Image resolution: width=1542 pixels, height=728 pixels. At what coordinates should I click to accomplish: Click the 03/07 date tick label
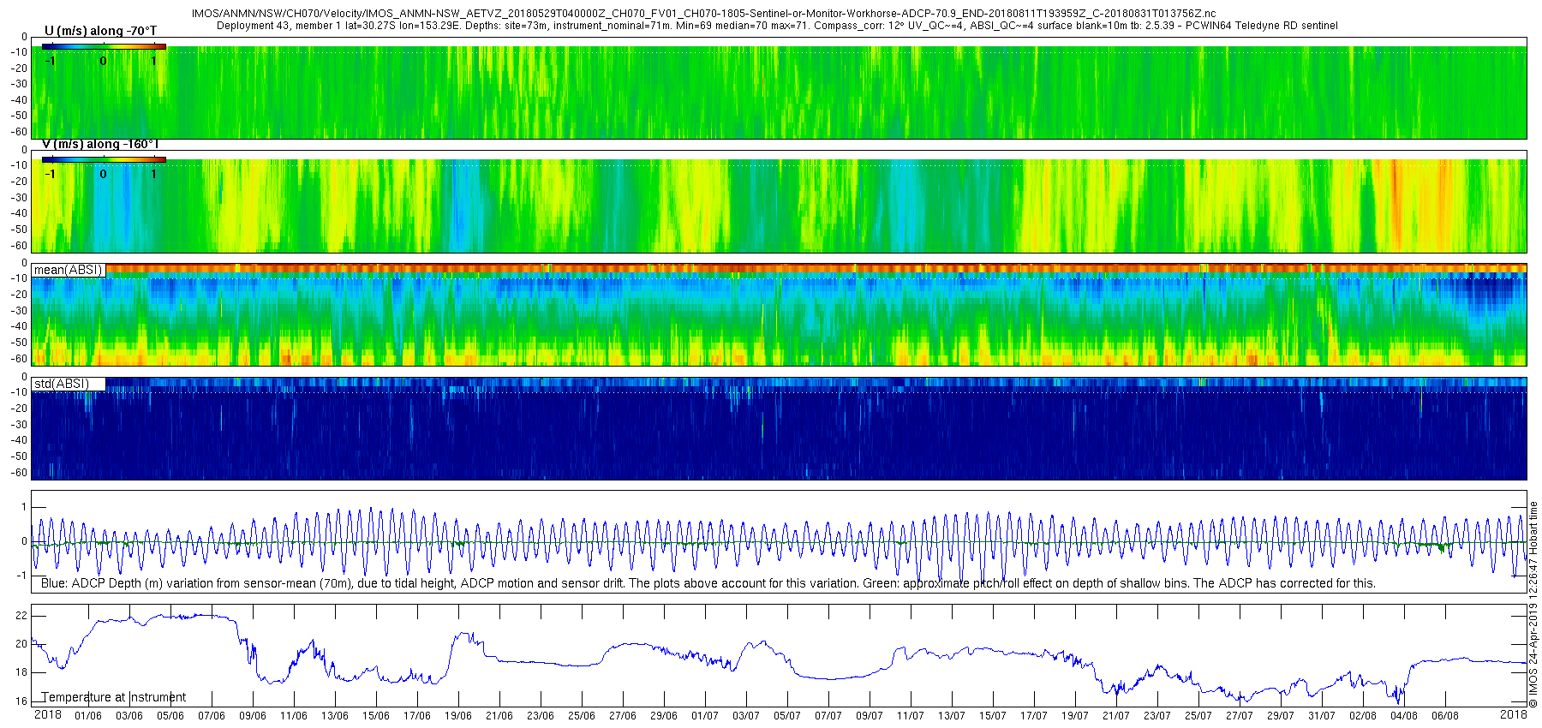point(746,716)
